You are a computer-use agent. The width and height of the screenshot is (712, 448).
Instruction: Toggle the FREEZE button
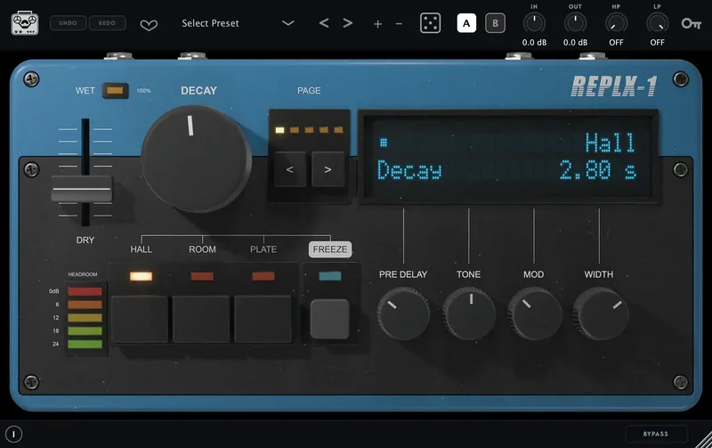click(x=329, y=319)
